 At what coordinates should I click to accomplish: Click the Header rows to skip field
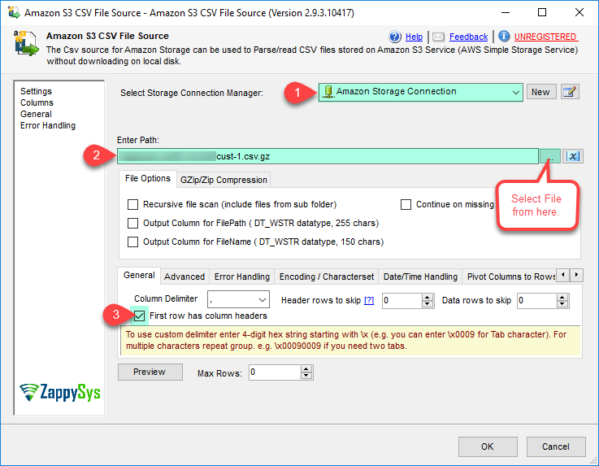(402, 300)
